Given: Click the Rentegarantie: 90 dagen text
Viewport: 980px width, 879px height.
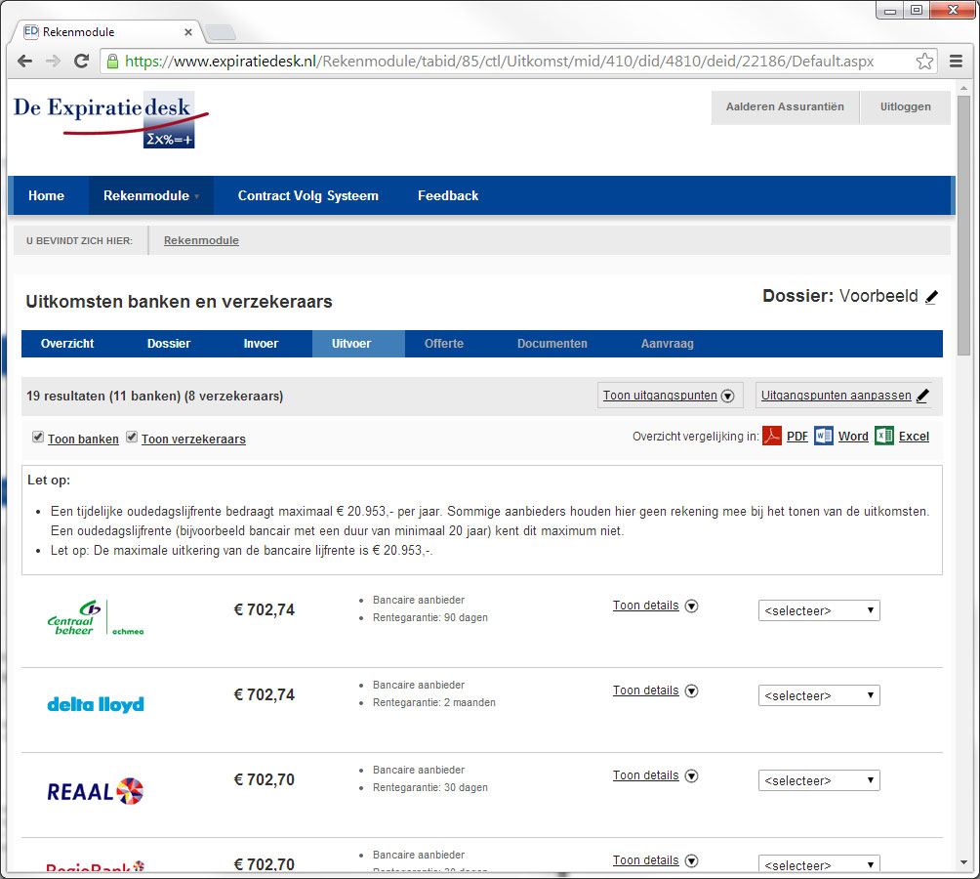Looking at the screenshot, I should pos(430,617).
